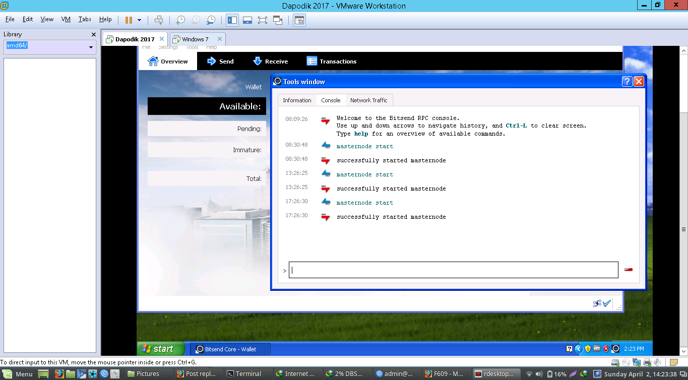Click the Bitsend tray icon in XP
Image resolution: width=688 pixels, height=380 pixels.
[x=615, y=348]
